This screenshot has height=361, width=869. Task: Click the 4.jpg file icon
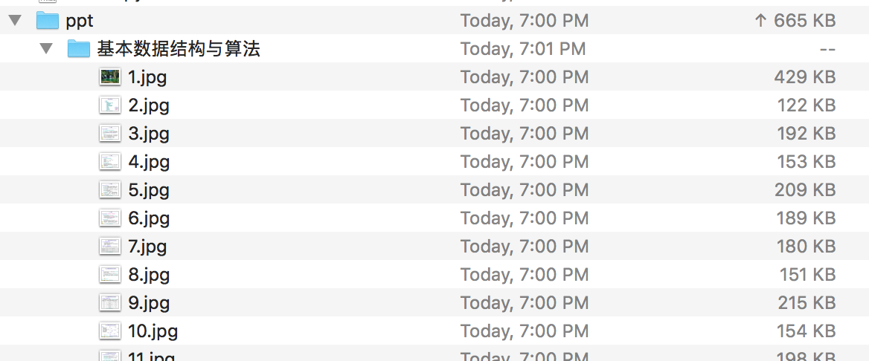coord(110,162)
